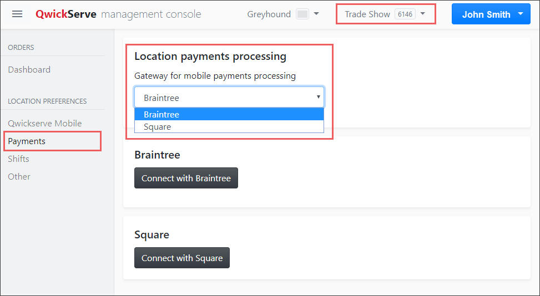Click the ORDERS sidebar section label

21,48
